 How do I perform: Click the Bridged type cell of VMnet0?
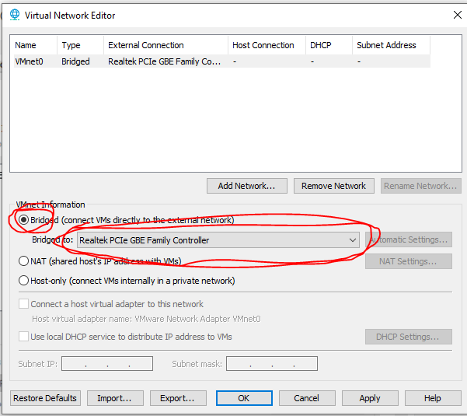tap(75, 61)
